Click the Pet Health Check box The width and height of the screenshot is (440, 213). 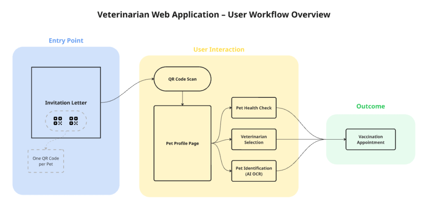[254, 108]
